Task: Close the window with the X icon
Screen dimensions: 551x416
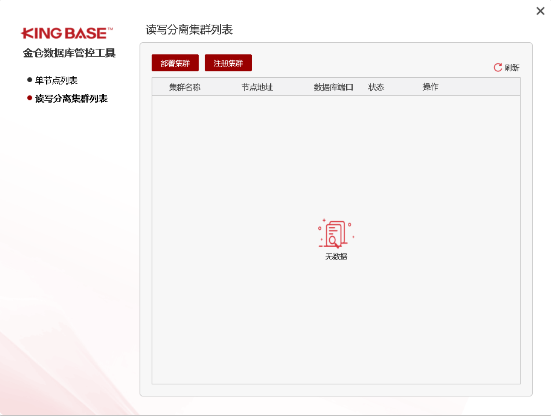Action: point(540,11)
